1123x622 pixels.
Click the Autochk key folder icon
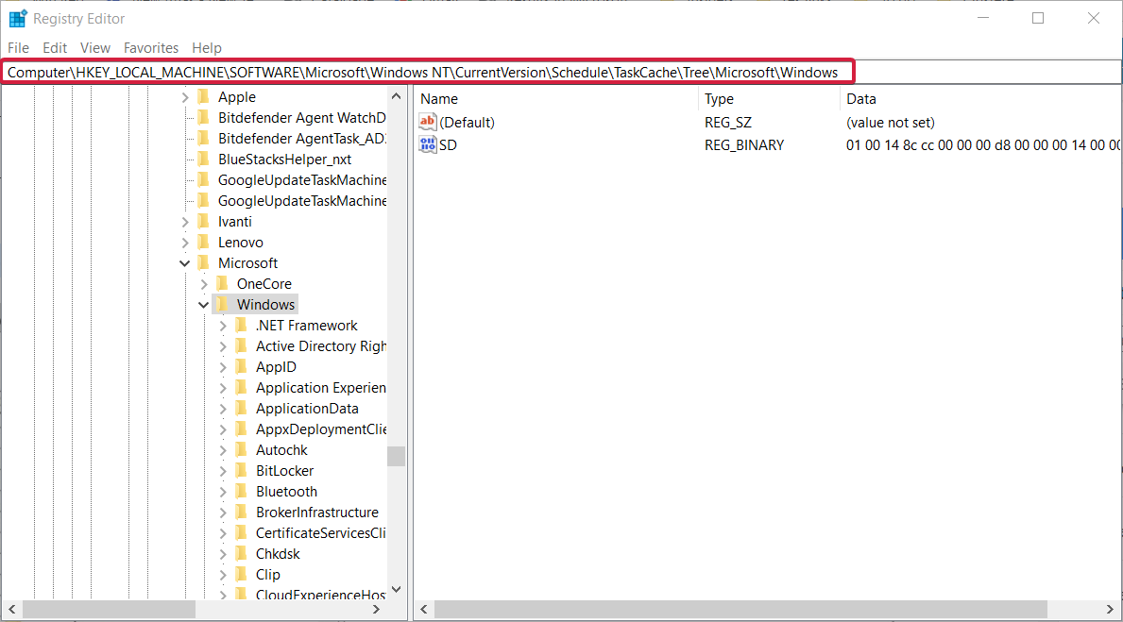pos(242,449)
